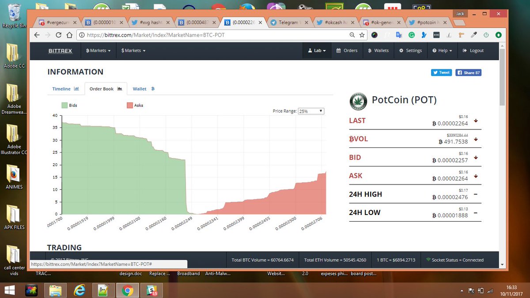
Task: Click the Tweet button
Action: [441, 72]
